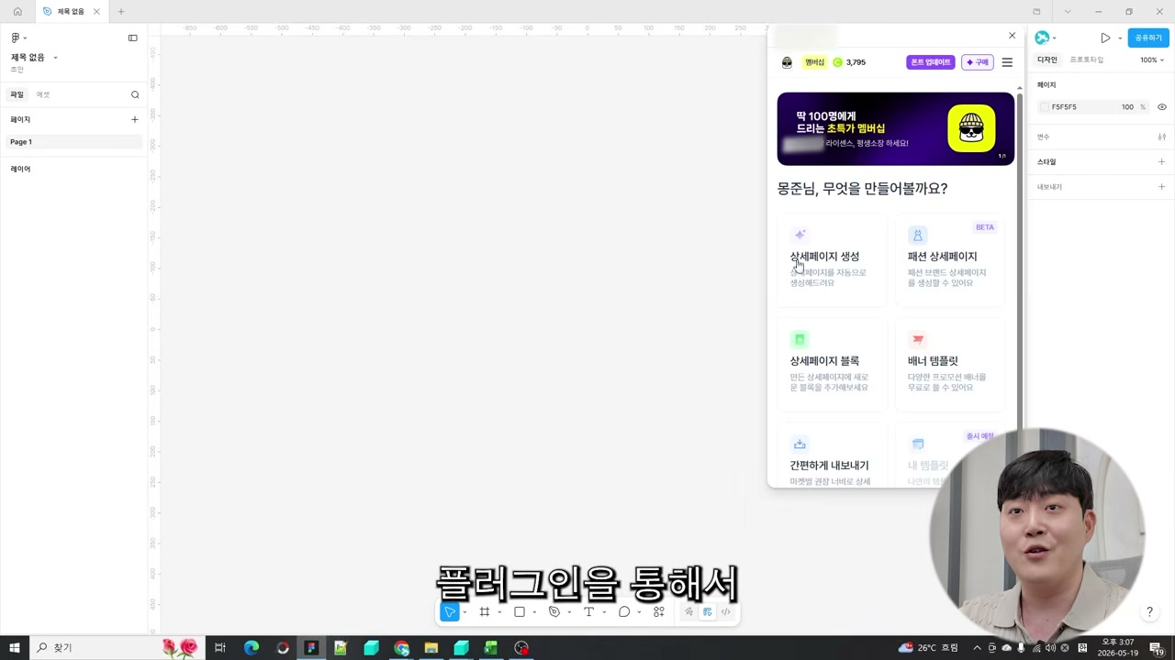Click the Windows Start button

coord(15,648)
